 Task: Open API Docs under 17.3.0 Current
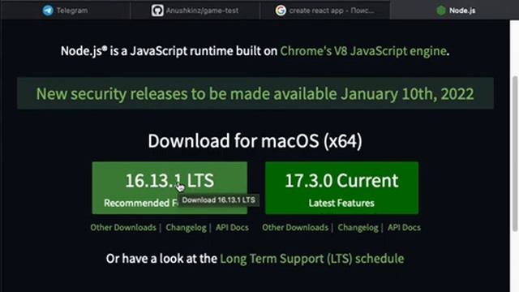(x=404, y=227)
